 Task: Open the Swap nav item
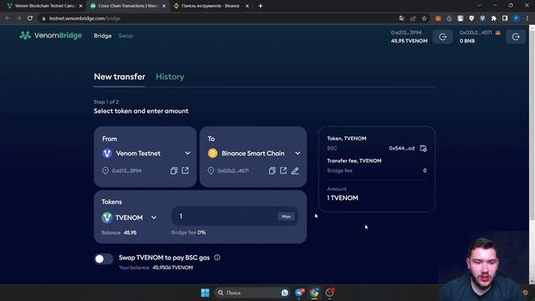(x=126, y=36)
